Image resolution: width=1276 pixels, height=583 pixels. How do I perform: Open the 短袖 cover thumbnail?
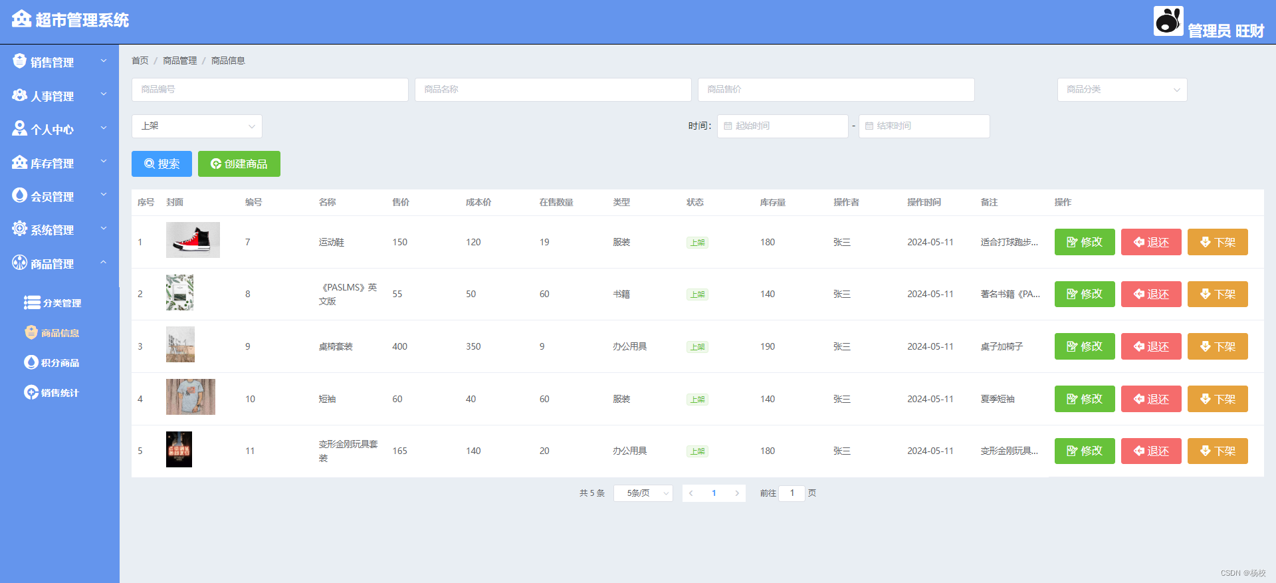[191, 397]
